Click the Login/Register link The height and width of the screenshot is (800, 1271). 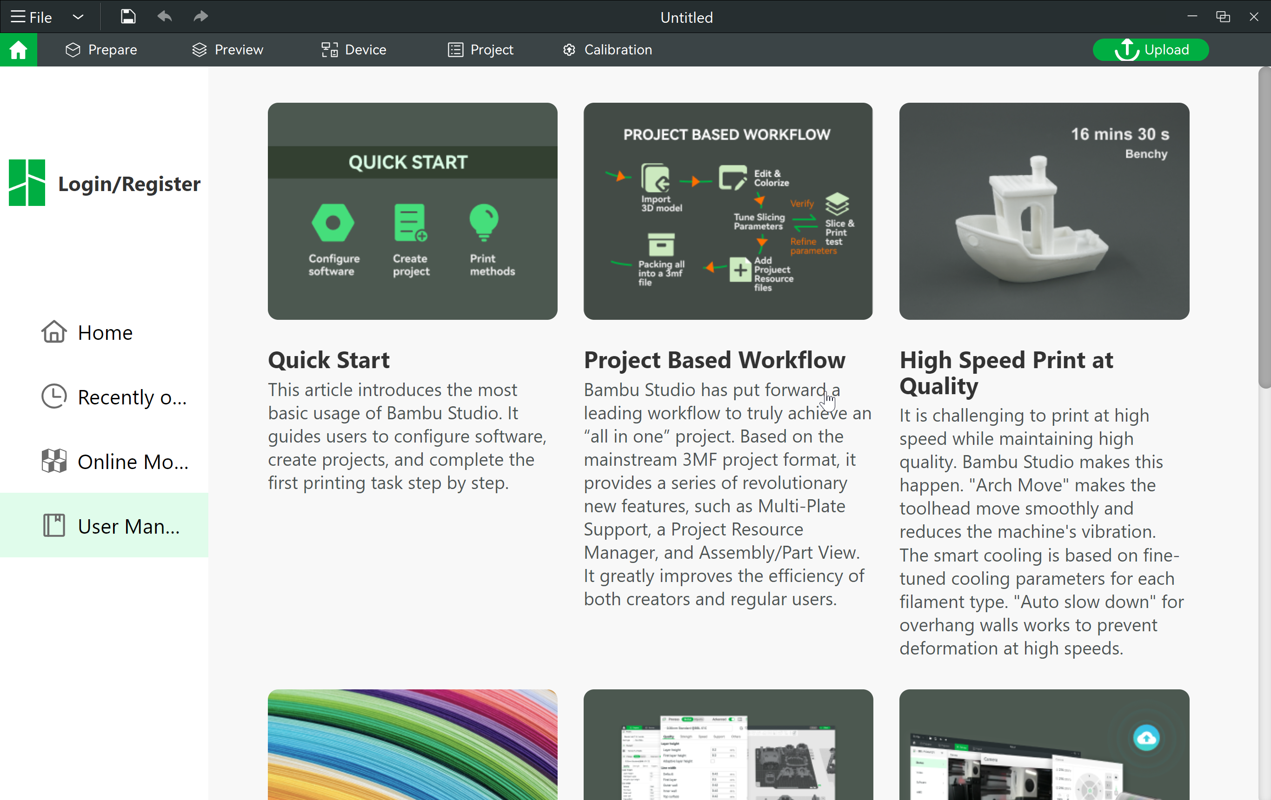point(129,184)
